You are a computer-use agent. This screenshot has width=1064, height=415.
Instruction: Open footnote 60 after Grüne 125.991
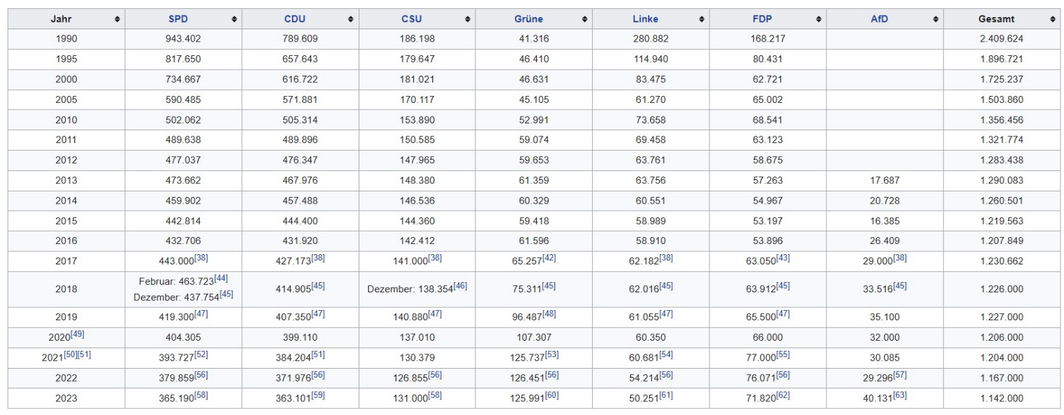pos(551,396)
